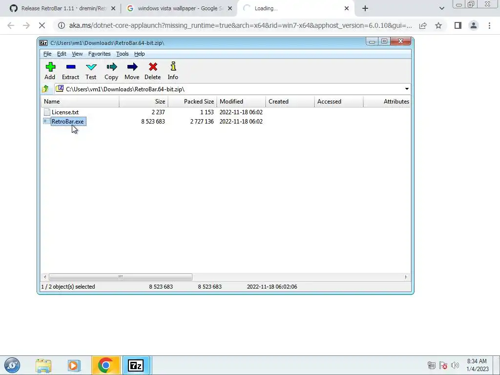500x375 pixels.
Task: Open the File menu
Action: coord(47,54)
